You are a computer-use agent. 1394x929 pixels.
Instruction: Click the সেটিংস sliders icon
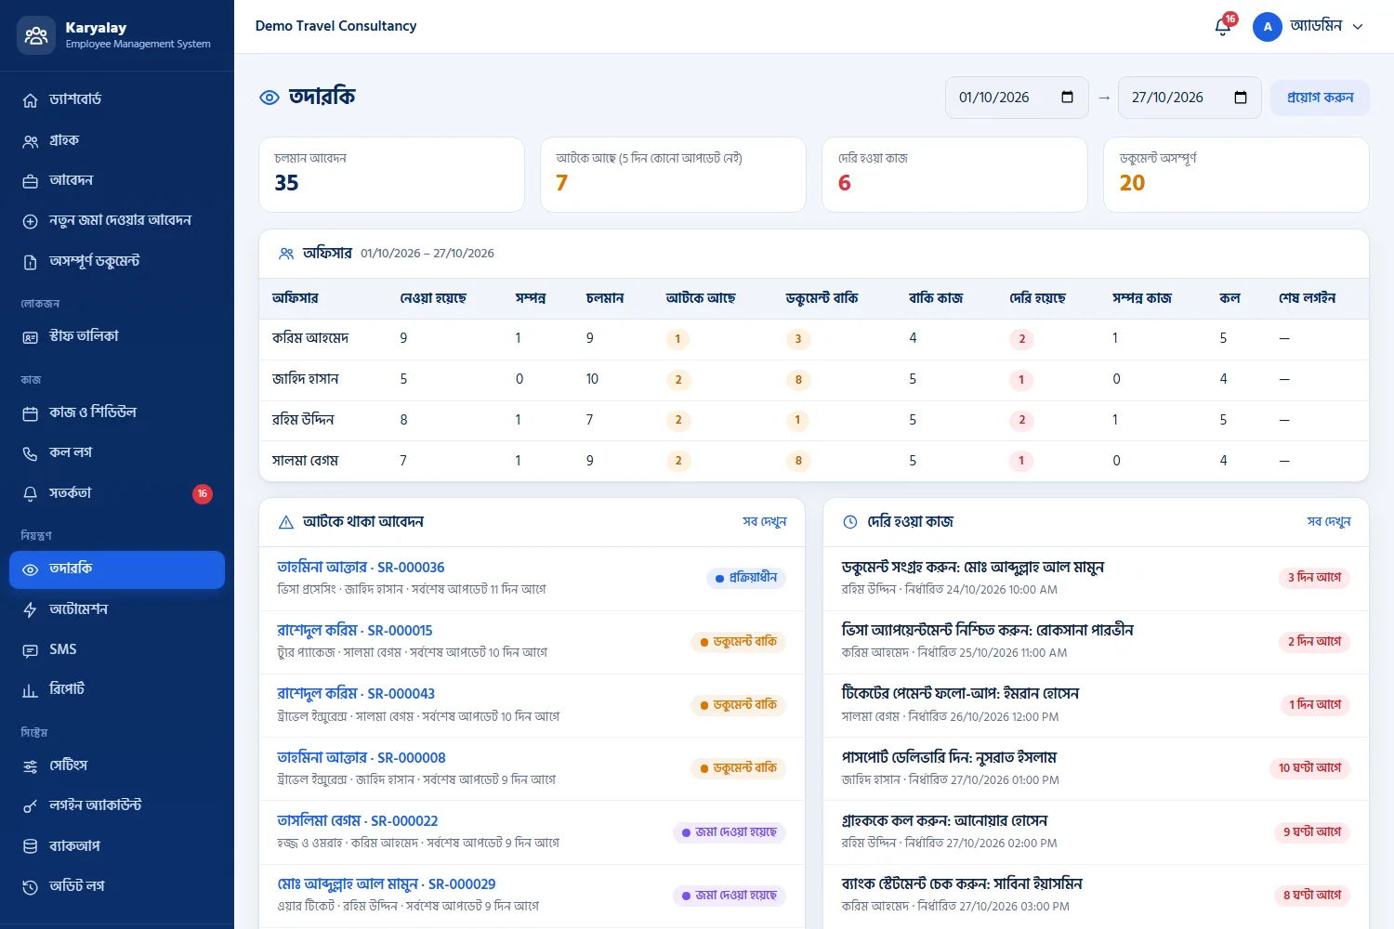point(31,766)
